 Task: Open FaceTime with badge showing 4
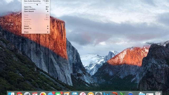coord(59,94)
